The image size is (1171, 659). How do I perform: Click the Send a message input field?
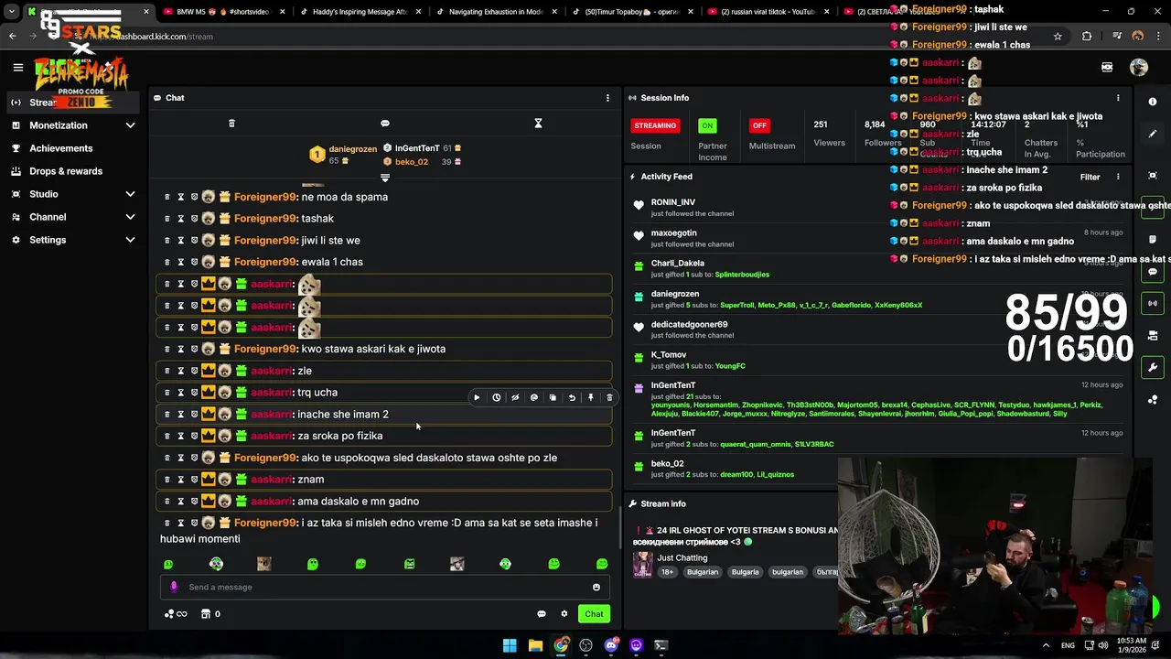pos(384,588)
